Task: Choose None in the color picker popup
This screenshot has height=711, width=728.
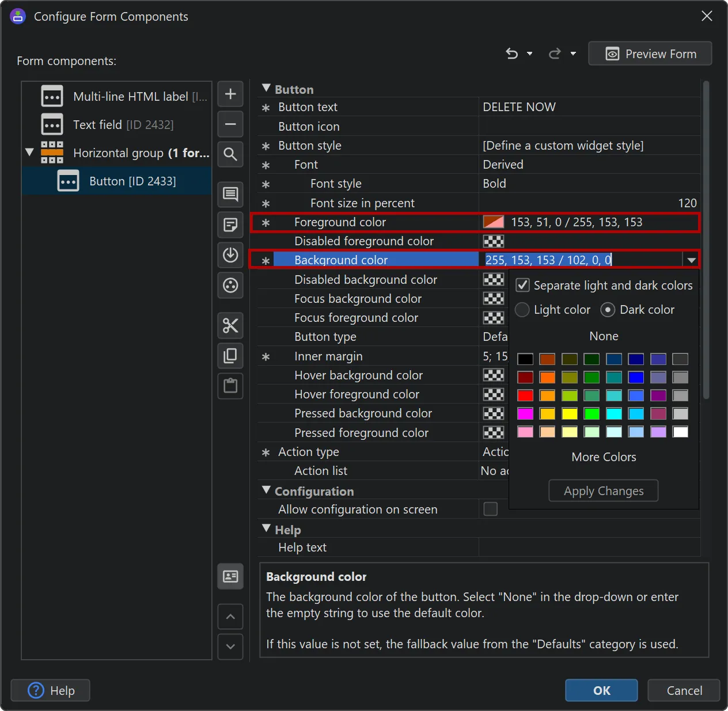Action: 603,336
